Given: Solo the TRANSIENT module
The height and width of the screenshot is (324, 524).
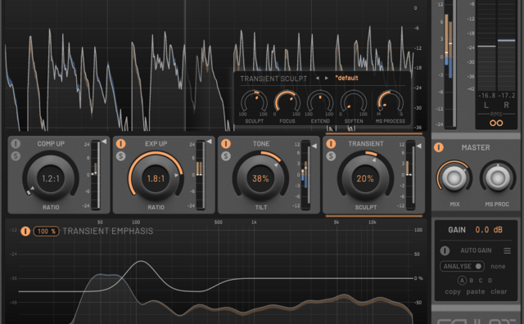Looking at the screenshot, I should pos(331,156).
